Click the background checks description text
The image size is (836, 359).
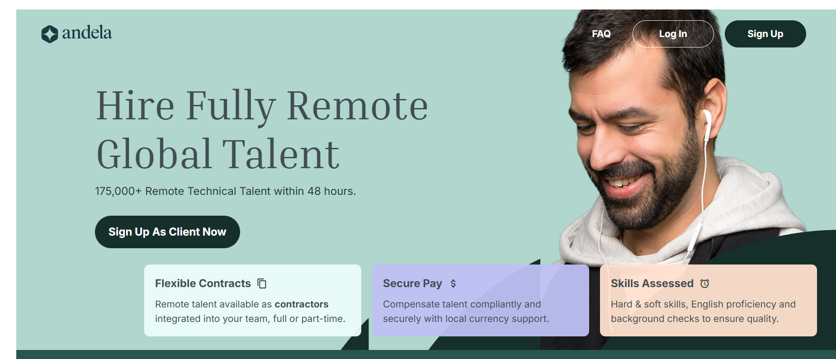694,319
